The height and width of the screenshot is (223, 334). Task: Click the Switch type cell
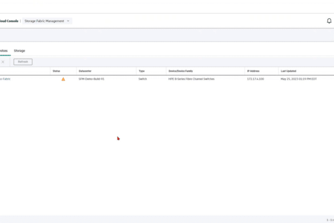click(143, 79)
